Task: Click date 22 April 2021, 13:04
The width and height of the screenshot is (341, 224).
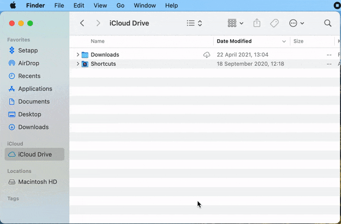Action: [243, 55]
